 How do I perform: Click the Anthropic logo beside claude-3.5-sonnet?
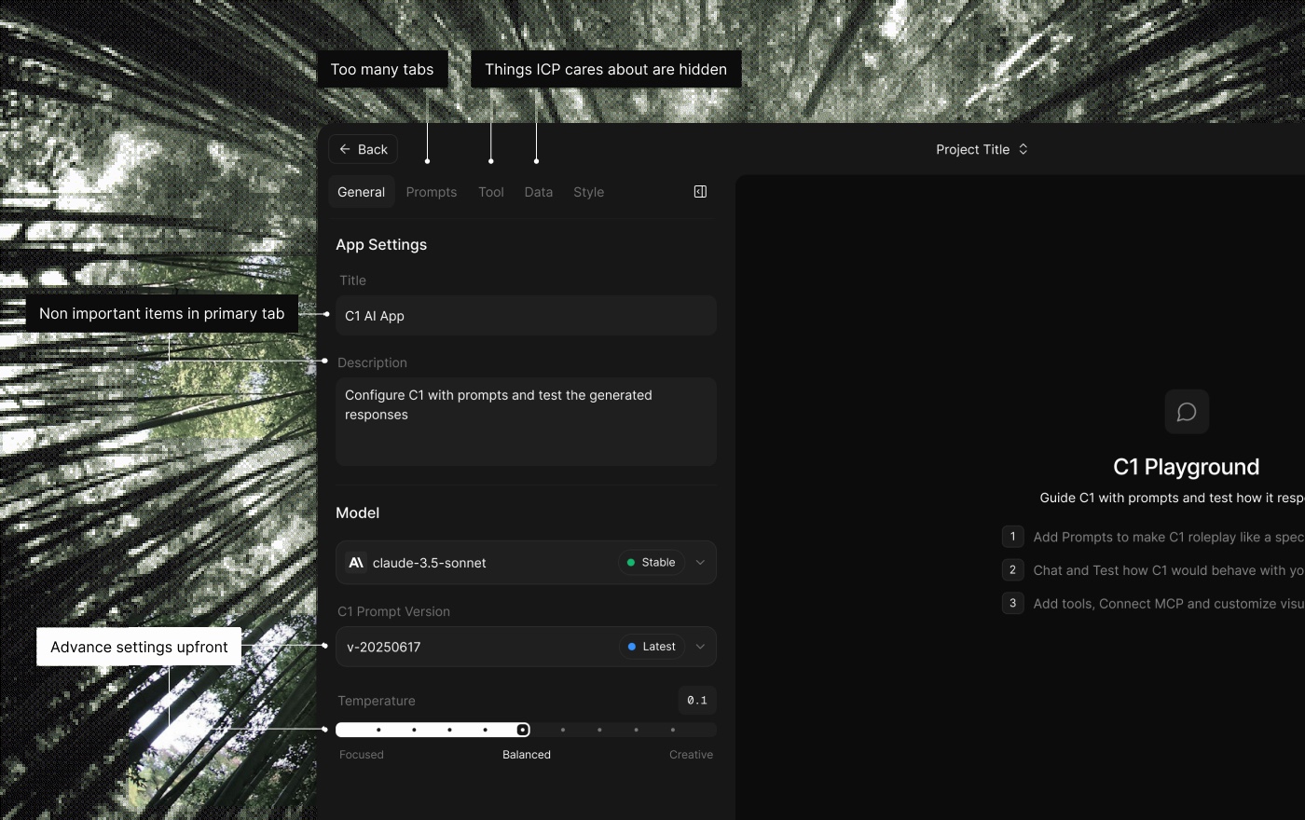coord(356,563)
